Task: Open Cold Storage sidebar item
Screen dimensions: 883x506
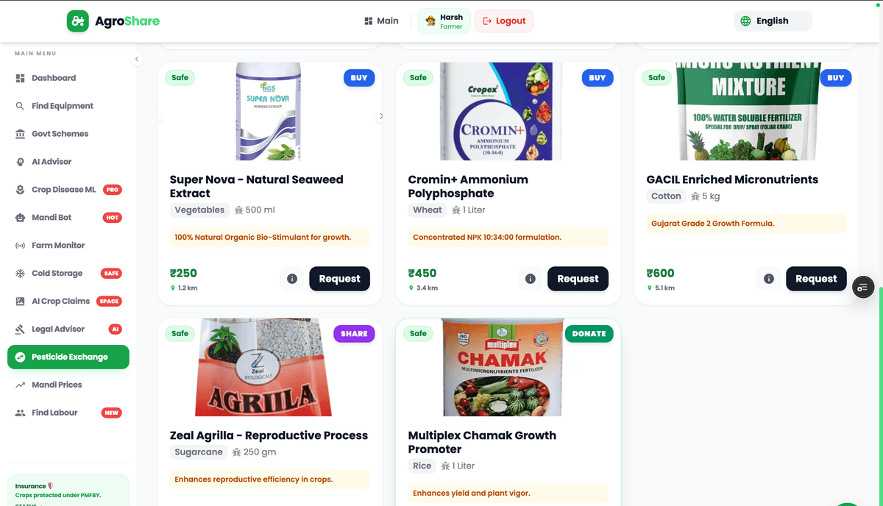Action: click(x=57, y=274)
